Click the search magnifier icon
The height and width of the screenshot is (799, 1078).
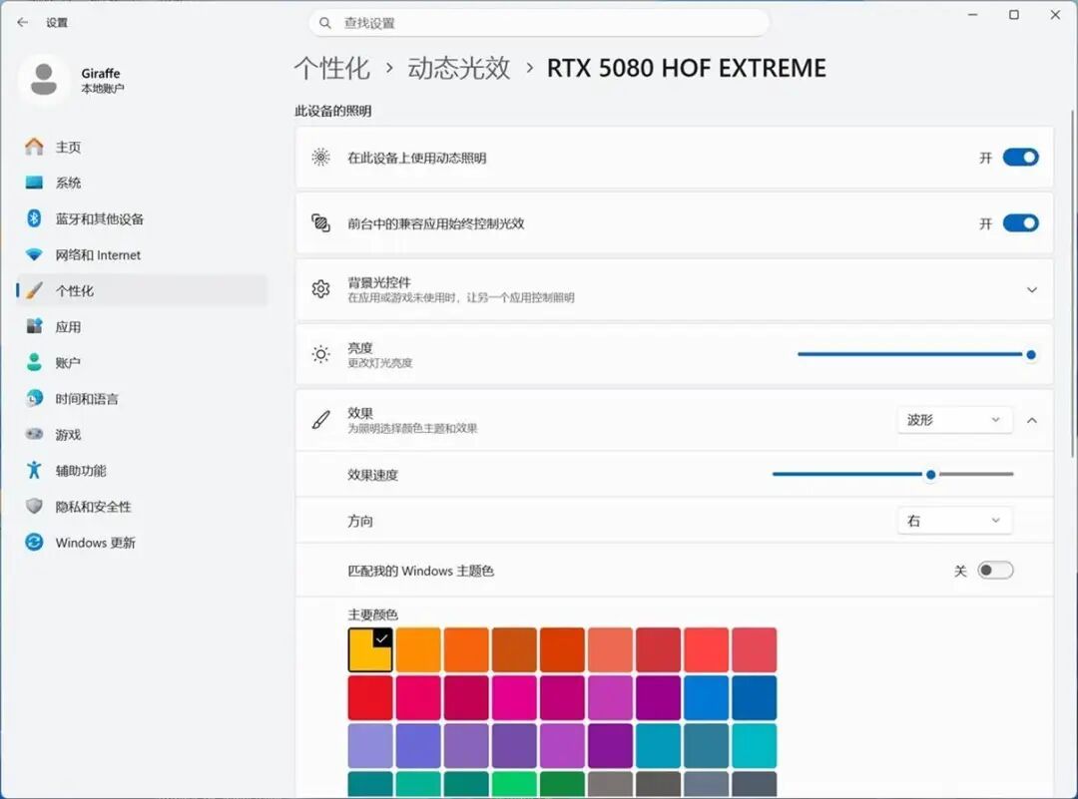[325, 23]
